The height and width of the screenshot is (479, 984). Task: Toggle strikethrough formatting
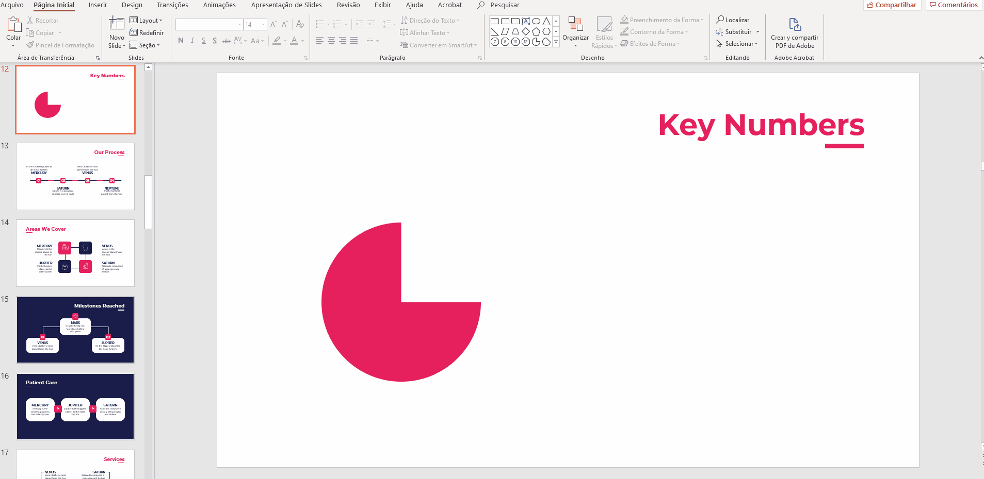(226, 41)
